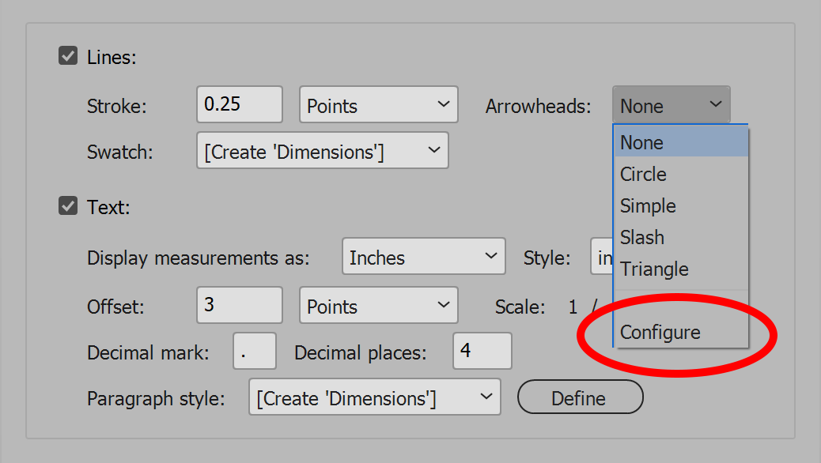
Task: Click Configure in the arrowheads menu
Action: coord(680,333)
